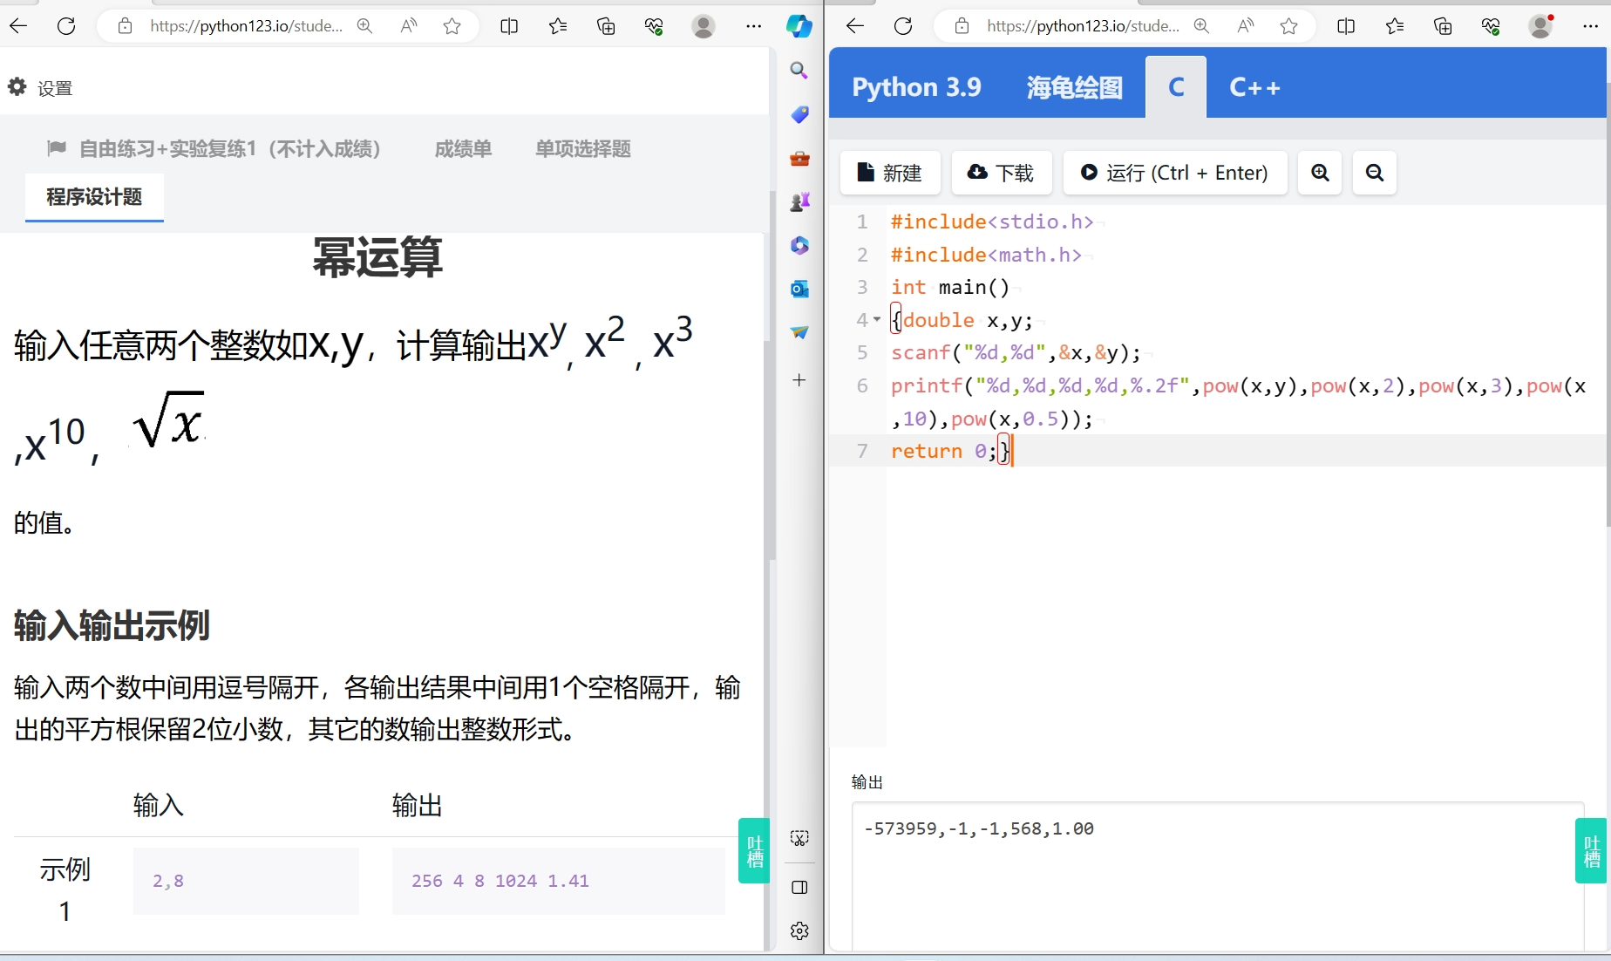Switch to C++ tab

(1254, 87)
